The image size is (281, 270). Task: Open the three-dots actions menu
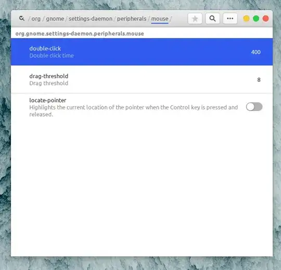point(230,18)
